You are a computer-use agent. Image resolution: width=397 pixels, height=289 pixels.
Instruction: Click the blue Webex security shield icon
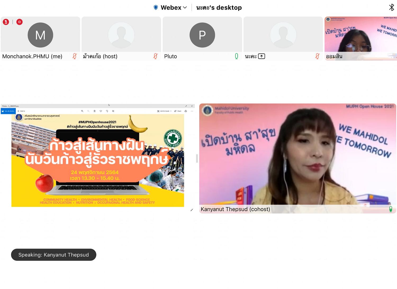click(x=156, y=7)
